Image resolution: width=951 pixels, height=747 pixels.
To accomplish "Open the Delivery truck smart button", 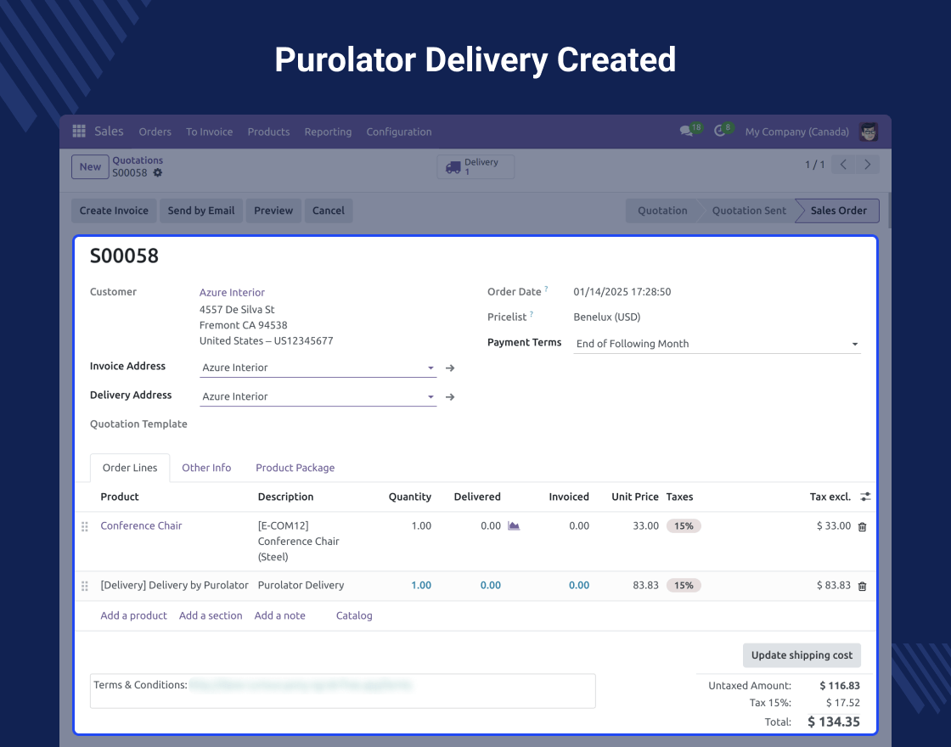I will (475, 166).
